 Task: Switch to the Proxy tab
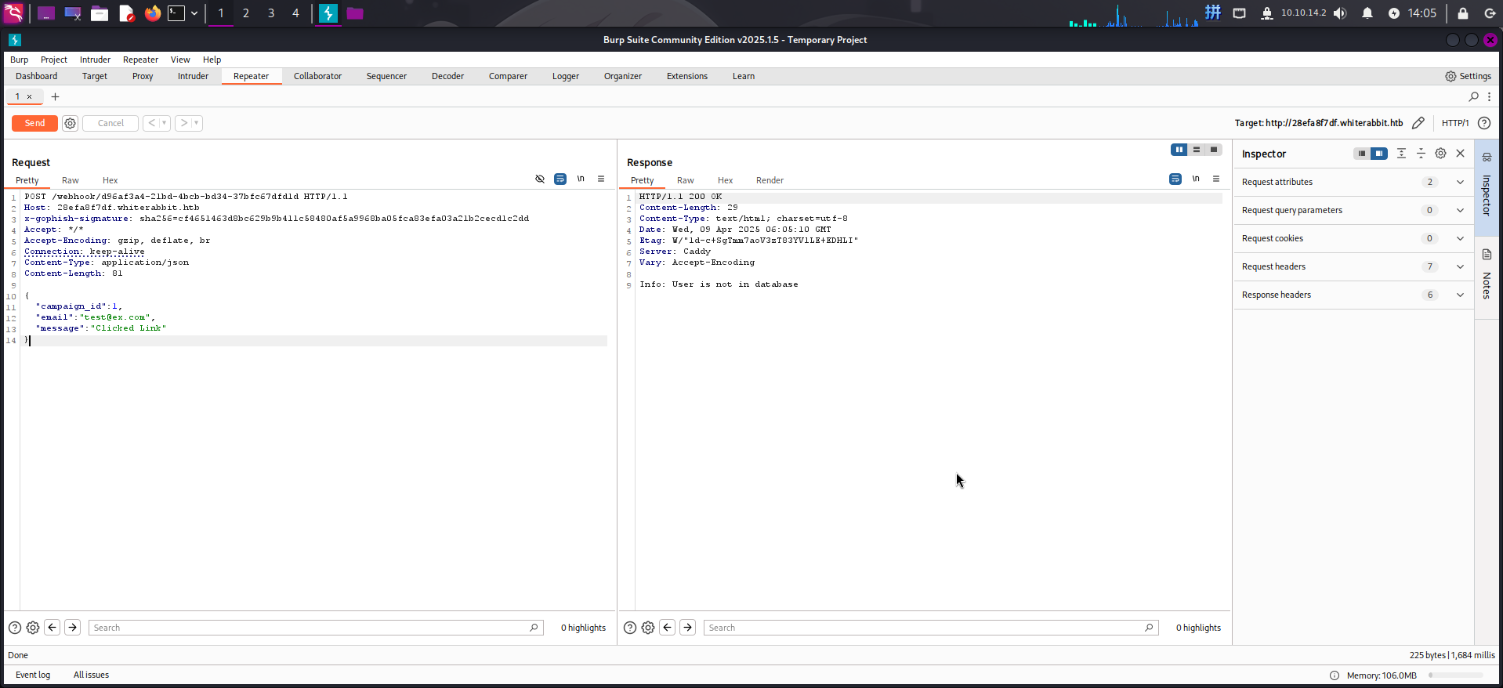(143, 76)
